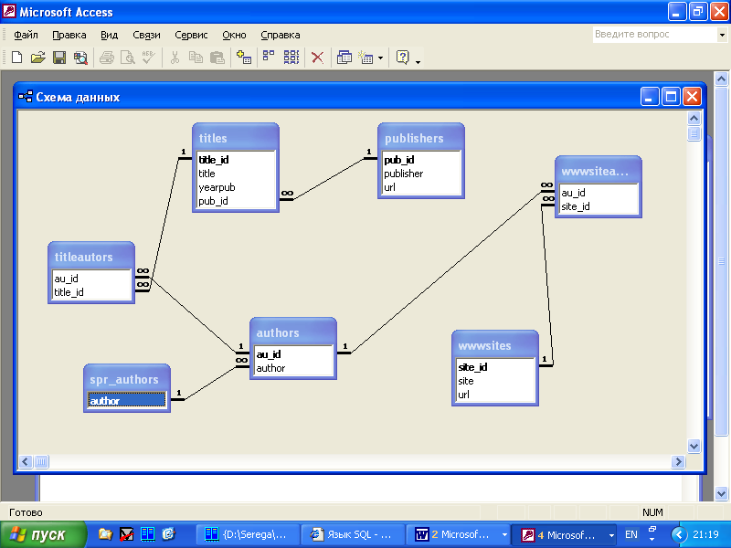731x548 pixels.
Task: Click the Help question mark icon
Action: (x=402, y=58)
